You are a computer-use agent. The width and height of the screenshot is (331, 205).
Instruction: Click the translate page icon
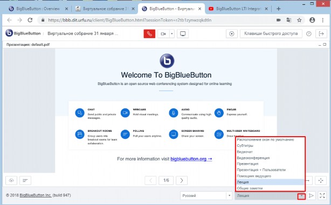289,20
